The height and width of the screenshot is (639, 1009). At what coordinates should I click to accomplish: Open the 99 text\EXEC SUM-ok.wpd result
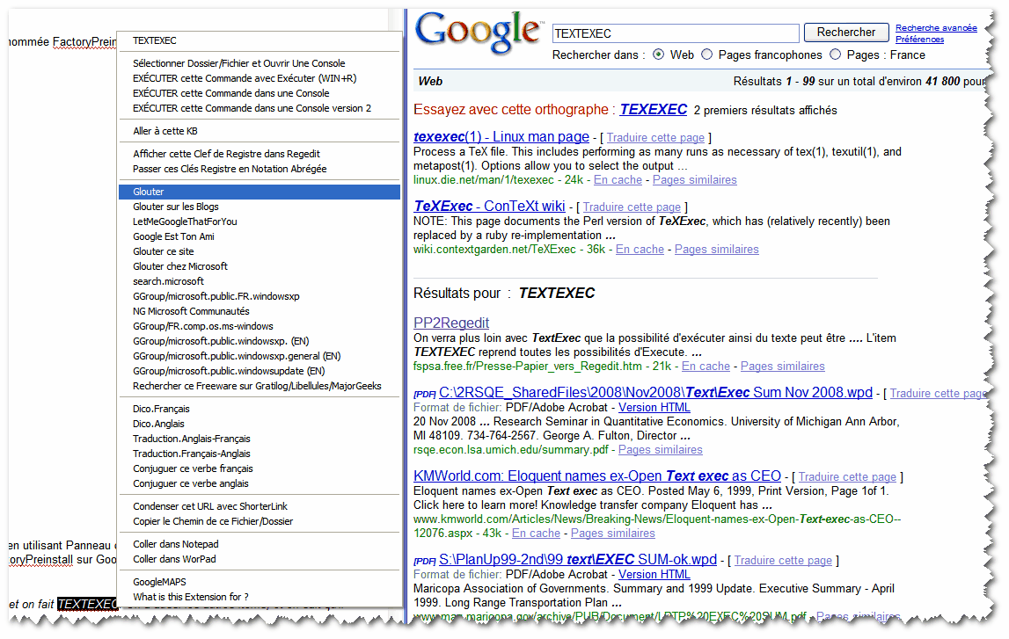point(578,559)
